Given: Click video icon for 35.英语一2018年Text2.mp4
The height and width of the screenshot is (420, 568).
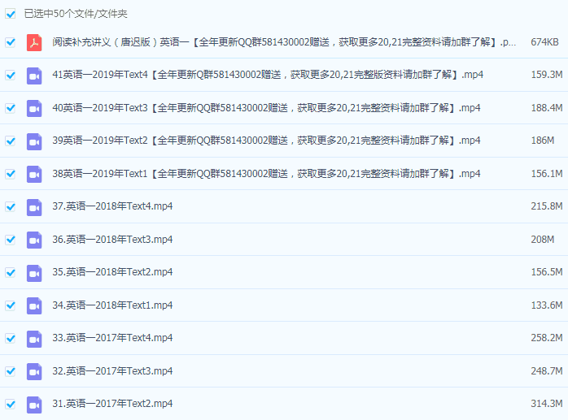Looking at the screenshot, I should (33, 273).
